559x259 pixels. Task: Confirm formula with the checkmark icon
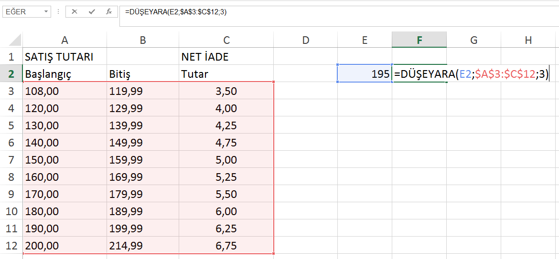(92, 11)
